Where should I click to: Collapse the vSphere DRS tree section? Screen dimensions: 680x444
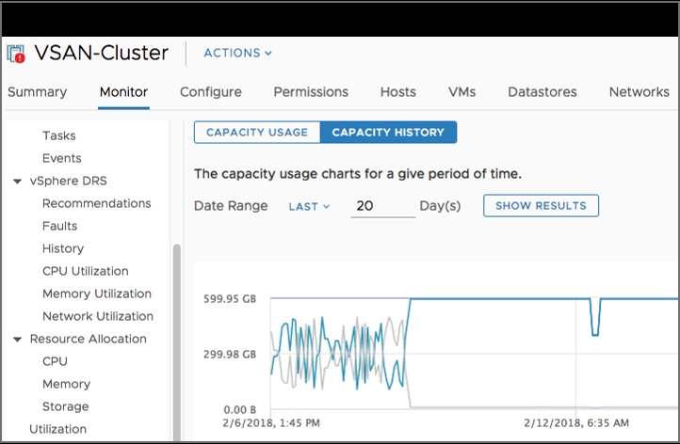coord(18,182)
